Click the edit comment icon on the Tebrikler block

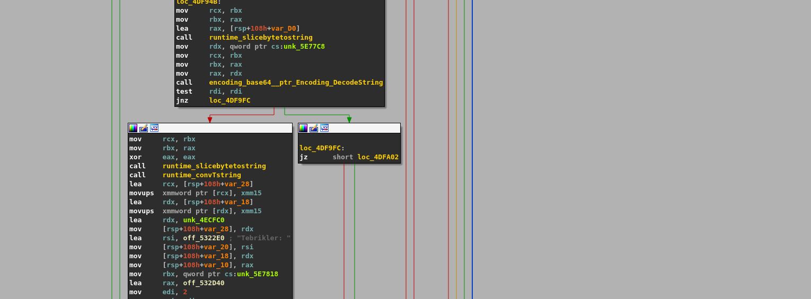tap(144, 128)
